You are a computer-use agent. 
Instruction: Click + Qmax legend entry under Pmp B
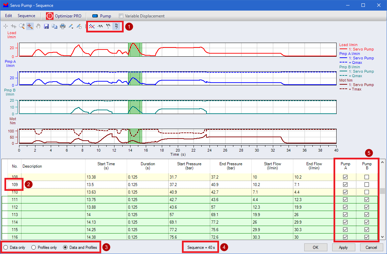coord(351,76)
